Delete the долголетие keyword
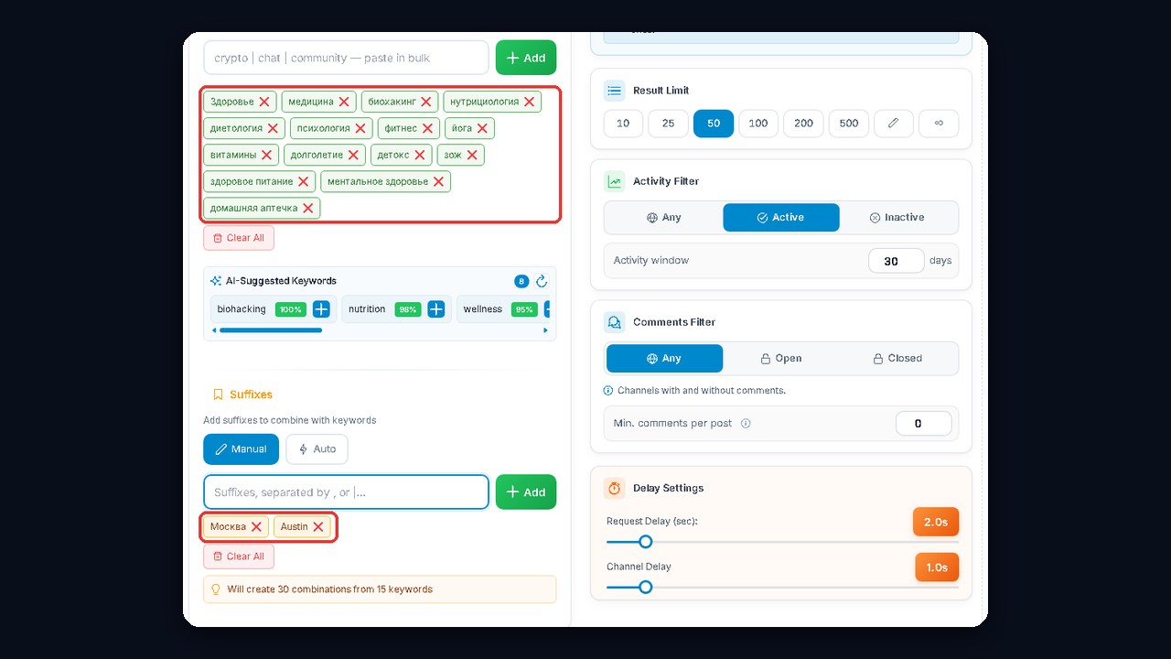The height and width of the screenshot is (659, 1171). pos(353,155)
